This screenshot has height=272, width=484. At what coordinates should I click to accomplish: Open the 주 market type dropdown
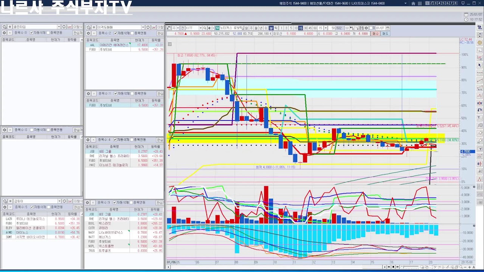pos(178,28)
